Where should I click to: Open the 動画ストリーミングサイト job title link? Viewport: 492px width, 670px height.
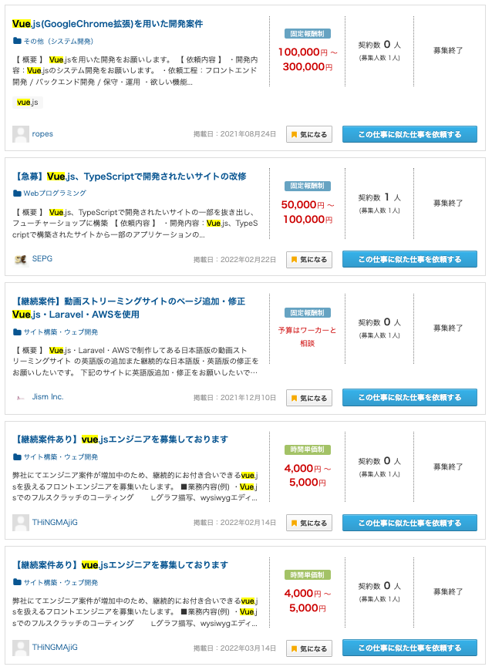click(129, 308)
